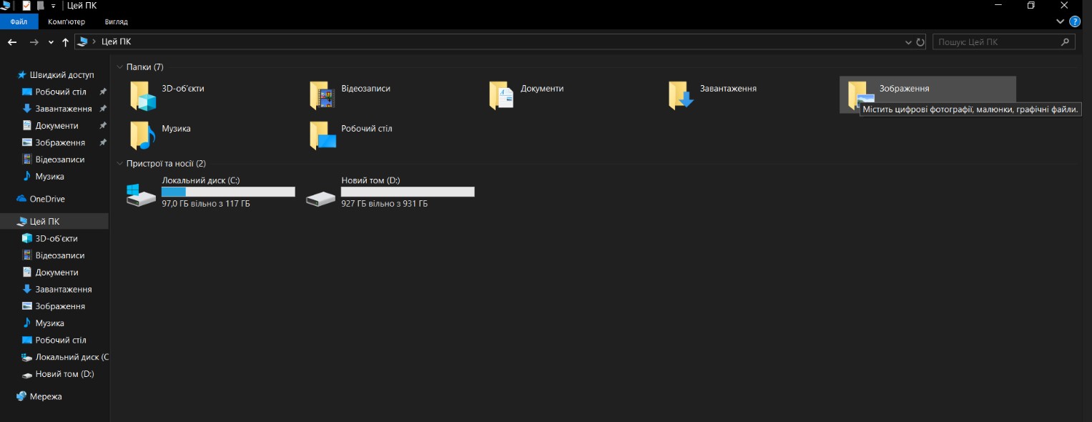The height and width of the screenshot is (422, 1092).
Task: Open address bar history dropdown
Action: click(908, 42)
